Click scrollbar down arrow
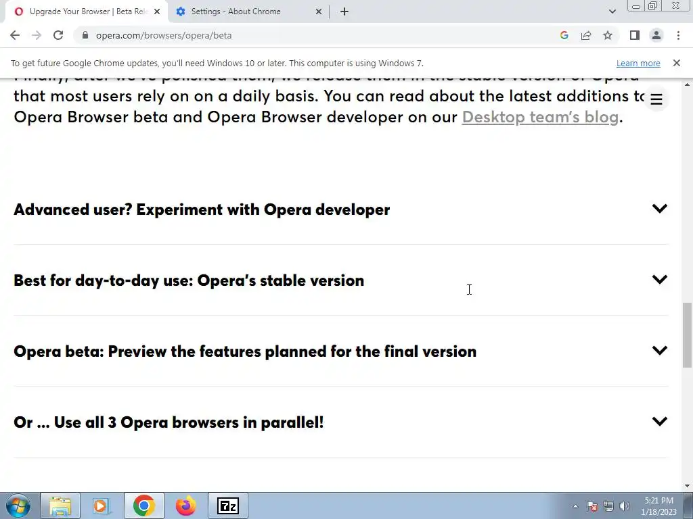The image size is (693, 519). pyautogui.click(x=688, y=486)
